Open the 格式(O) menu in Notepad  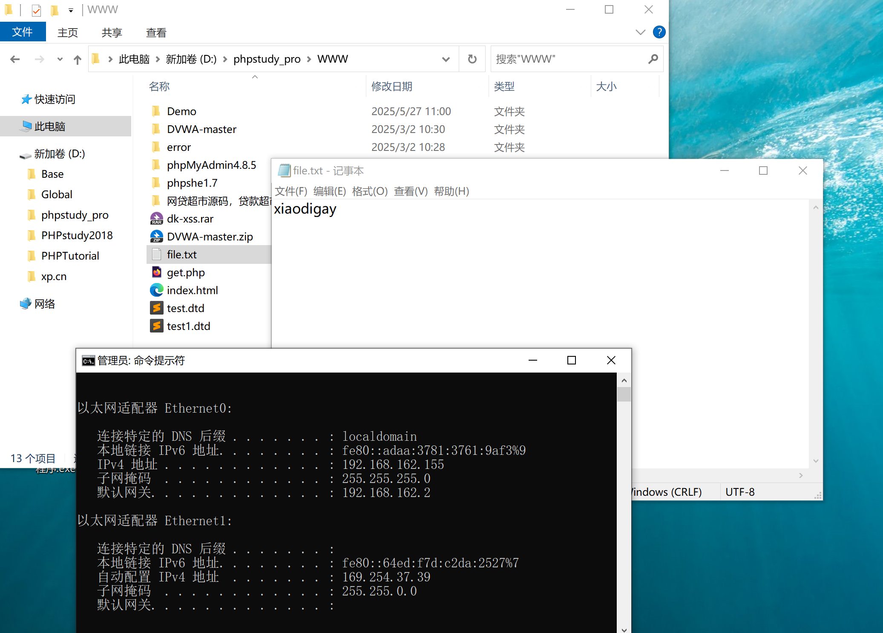click(370, 191)
